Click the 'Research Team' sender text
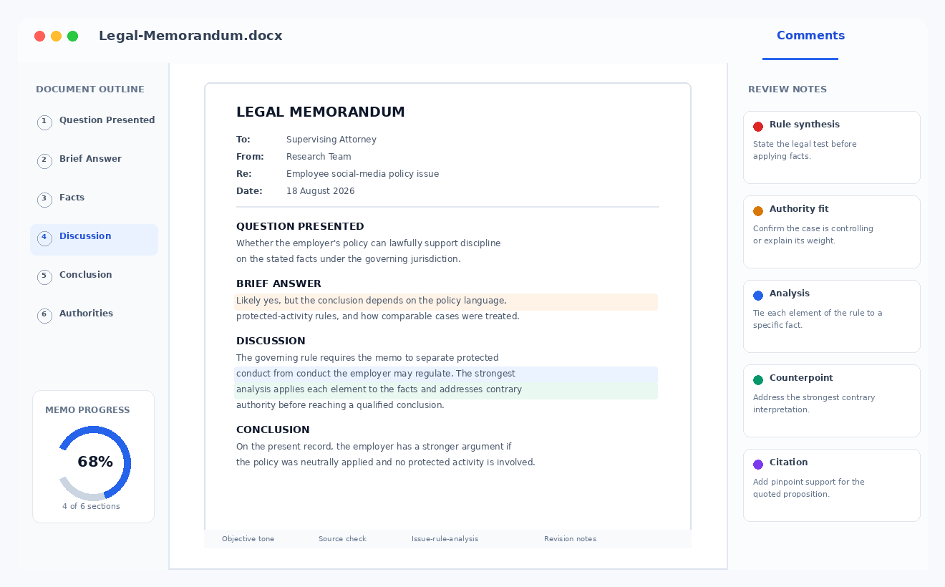945x587 pixels. [319, 157]
